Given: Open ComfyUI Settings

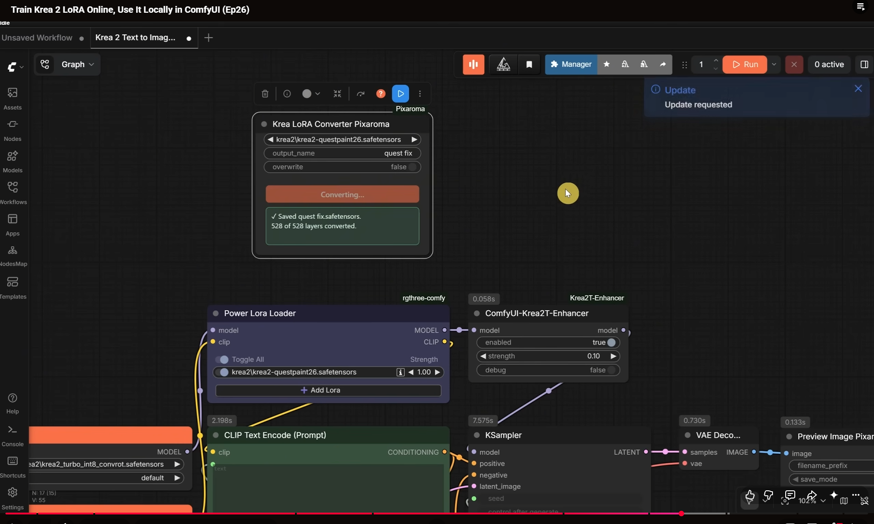Looking at the screenshot, I should pyautogui.click(x=13, y=499).
